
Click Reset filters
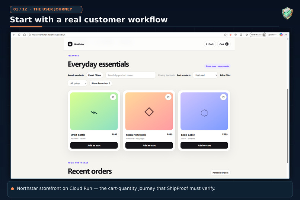(x=95, y=75)
